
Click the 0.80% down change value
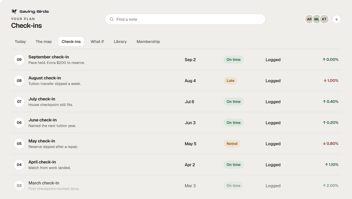[x=331, y=143]
